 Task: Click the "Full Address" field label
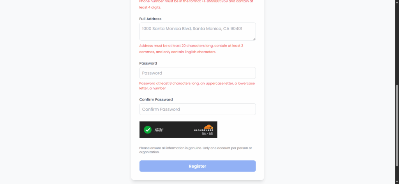[150, 19]
